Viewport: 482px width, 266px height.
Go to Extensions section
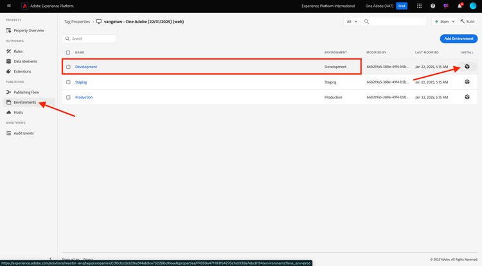click(x=22, y=71)
